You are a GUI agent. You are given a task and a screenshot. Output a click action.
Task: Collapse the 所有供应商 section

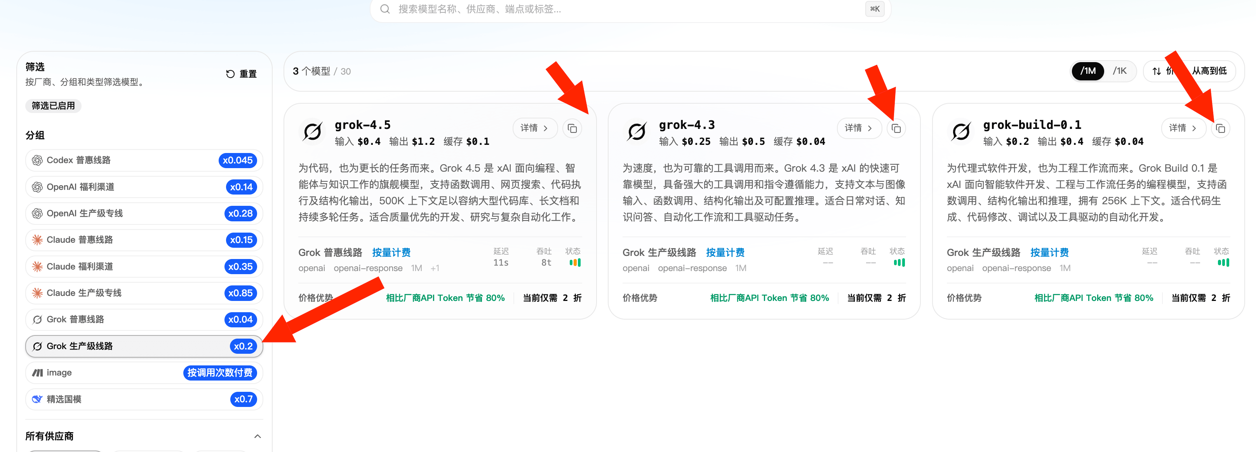tap(257, 436)
